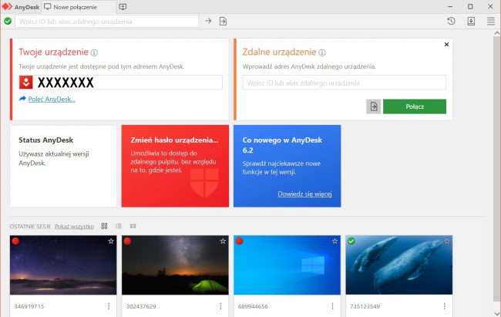Switch recent sessions to list view
The width and height of the screenshot is (501, 317).
[119, 226]
